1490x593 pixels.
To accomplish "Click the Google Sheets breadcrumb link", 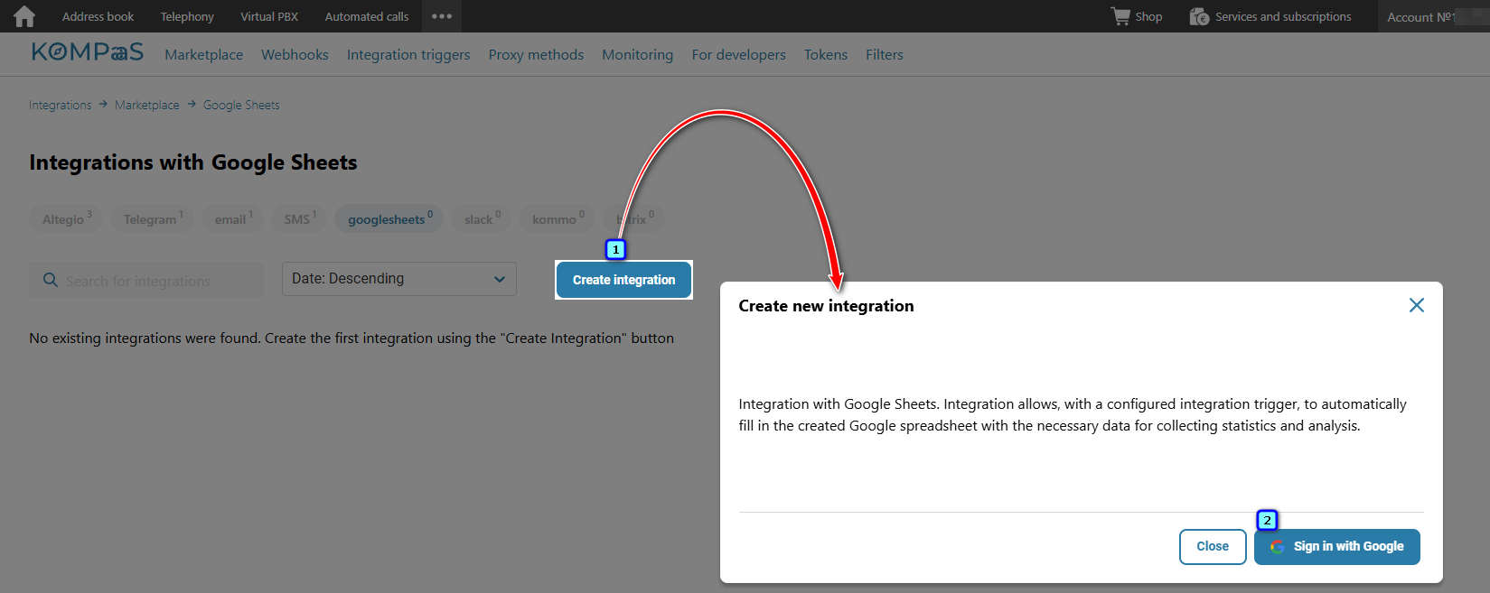I will coord(241,105).
